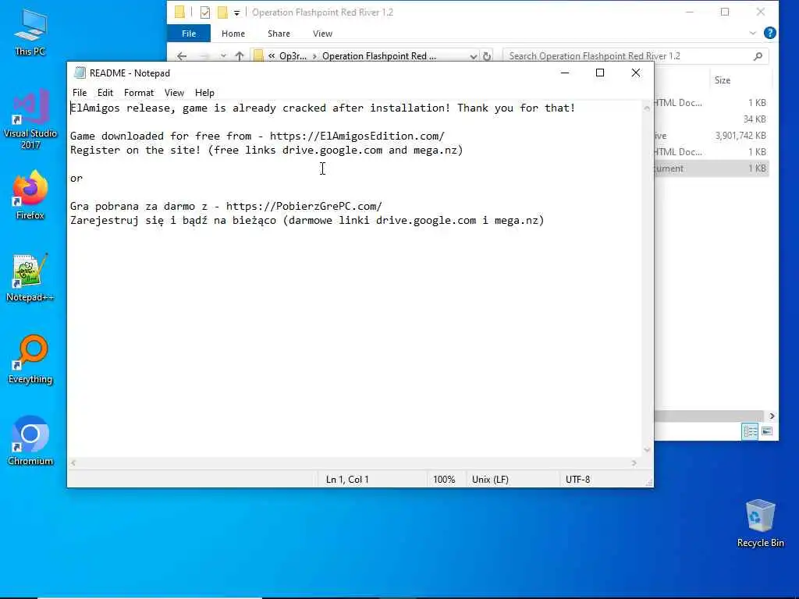Maximize the README Notepad window

tap(600, 73)
